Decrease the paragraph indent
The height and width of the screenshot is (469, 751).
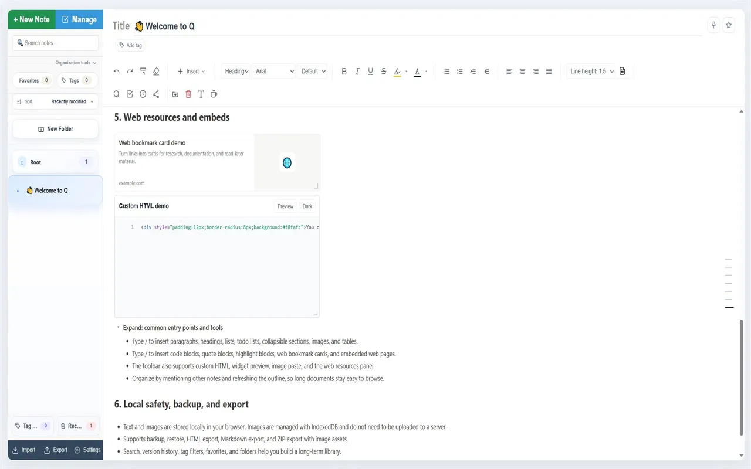coord(486,72)
